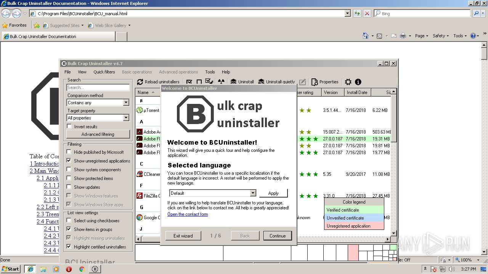Open settings via the gear icon
Viewport: 488px width, 274px height.
(348, 82)
